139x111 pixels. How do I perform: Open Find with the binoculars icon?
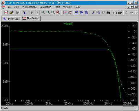[108, 12]
